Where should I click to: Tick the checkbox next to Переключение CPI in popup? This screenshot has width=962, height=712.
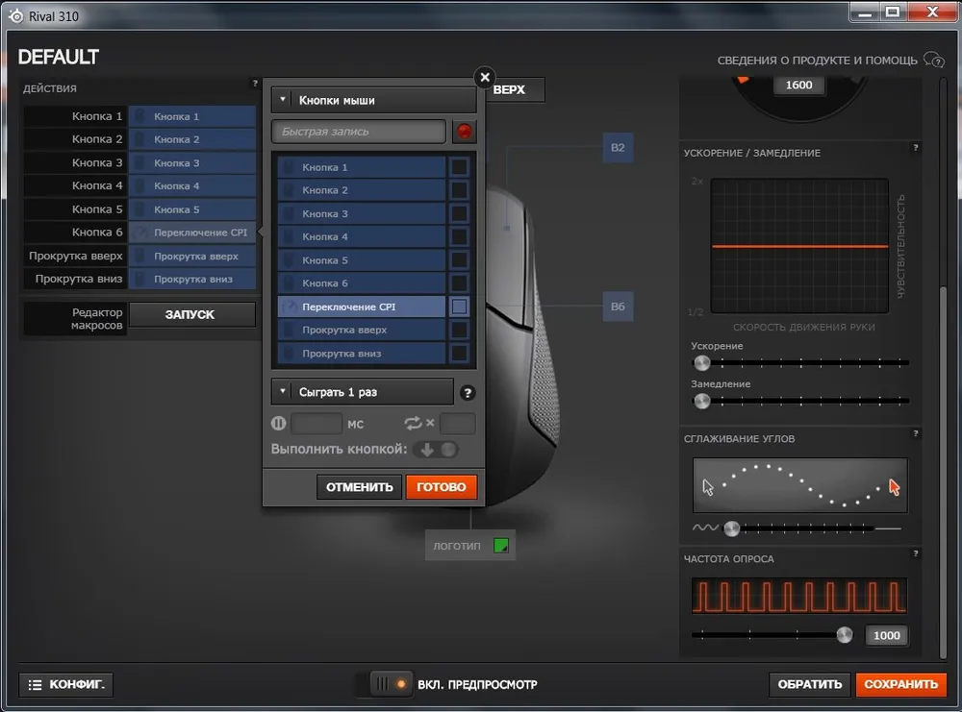[x=460, y=307]
